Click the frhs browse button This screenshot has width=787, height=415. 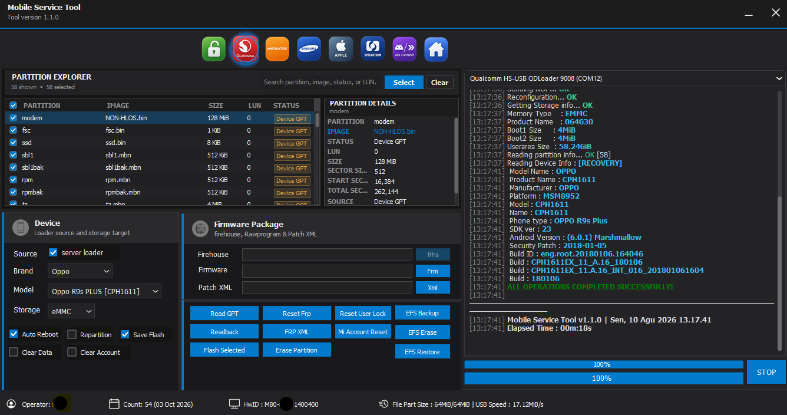click(x=433, y=255)
